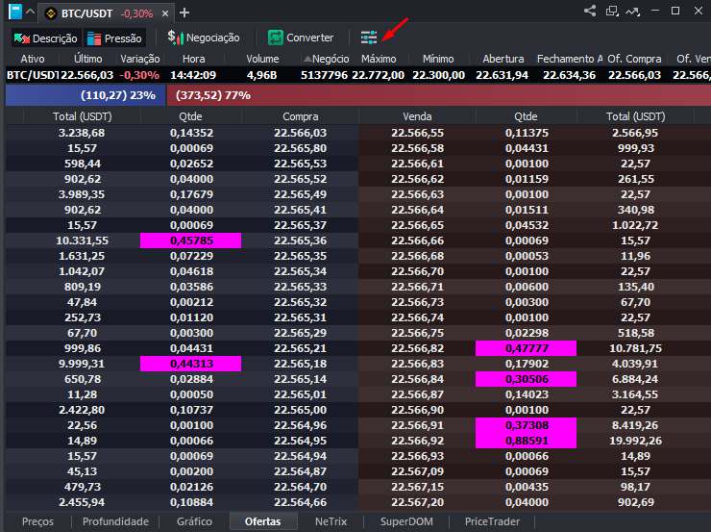Click the Ativo column header
Image resolution: width=711 pixels, height=532 pixels.
(x=33, y=59)
